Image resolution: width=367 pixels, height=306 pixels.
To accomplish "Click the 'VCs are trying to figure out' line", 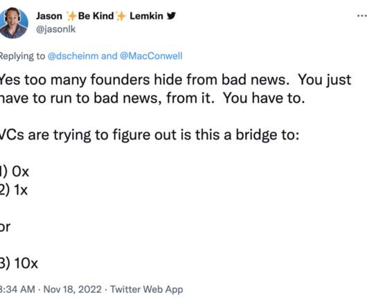I will (x=150, y=135).
